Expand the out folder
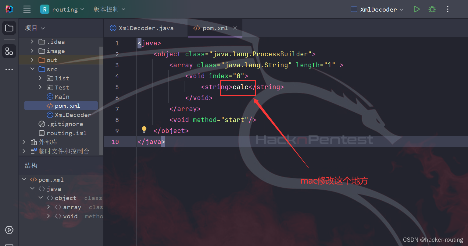Image resolution: width=468 pixels, height=246 pixels. click(x=32, y=60)
